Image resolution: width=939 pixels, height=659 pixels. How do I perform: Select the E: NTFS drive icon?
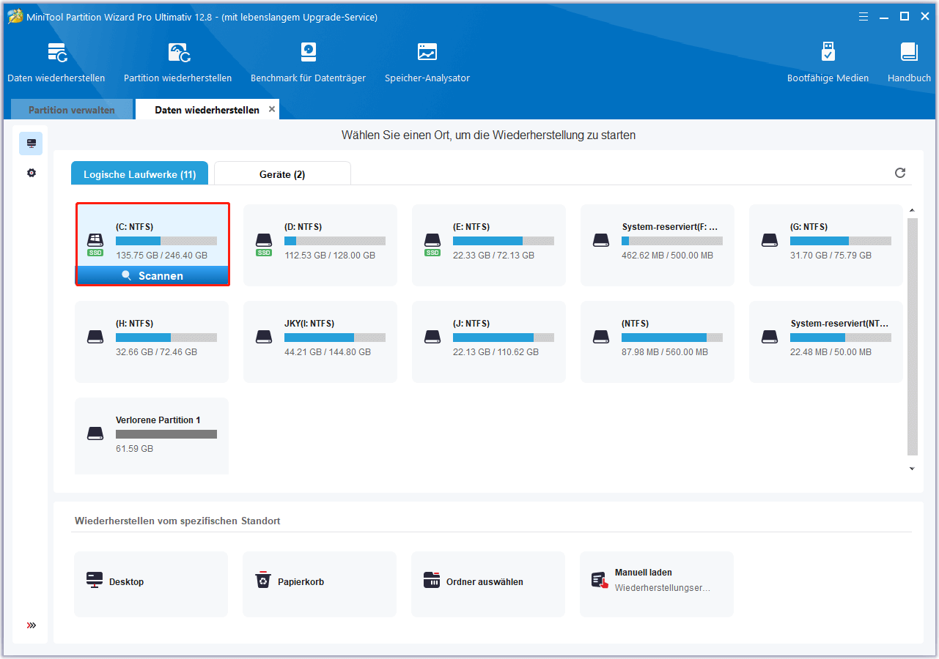pos(432,242)
